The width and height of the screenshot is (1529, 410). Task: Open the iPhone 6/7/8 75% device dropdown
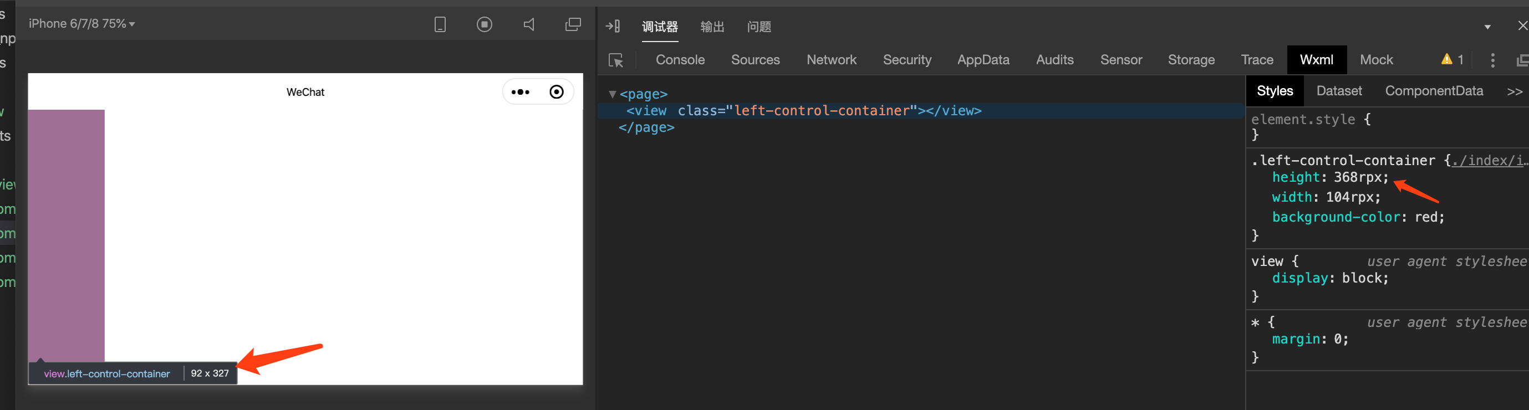[x=82, y=24]
